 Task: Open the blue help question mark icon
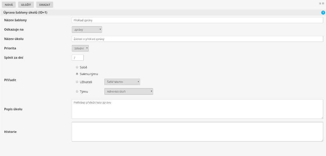(x=323, y=13)
